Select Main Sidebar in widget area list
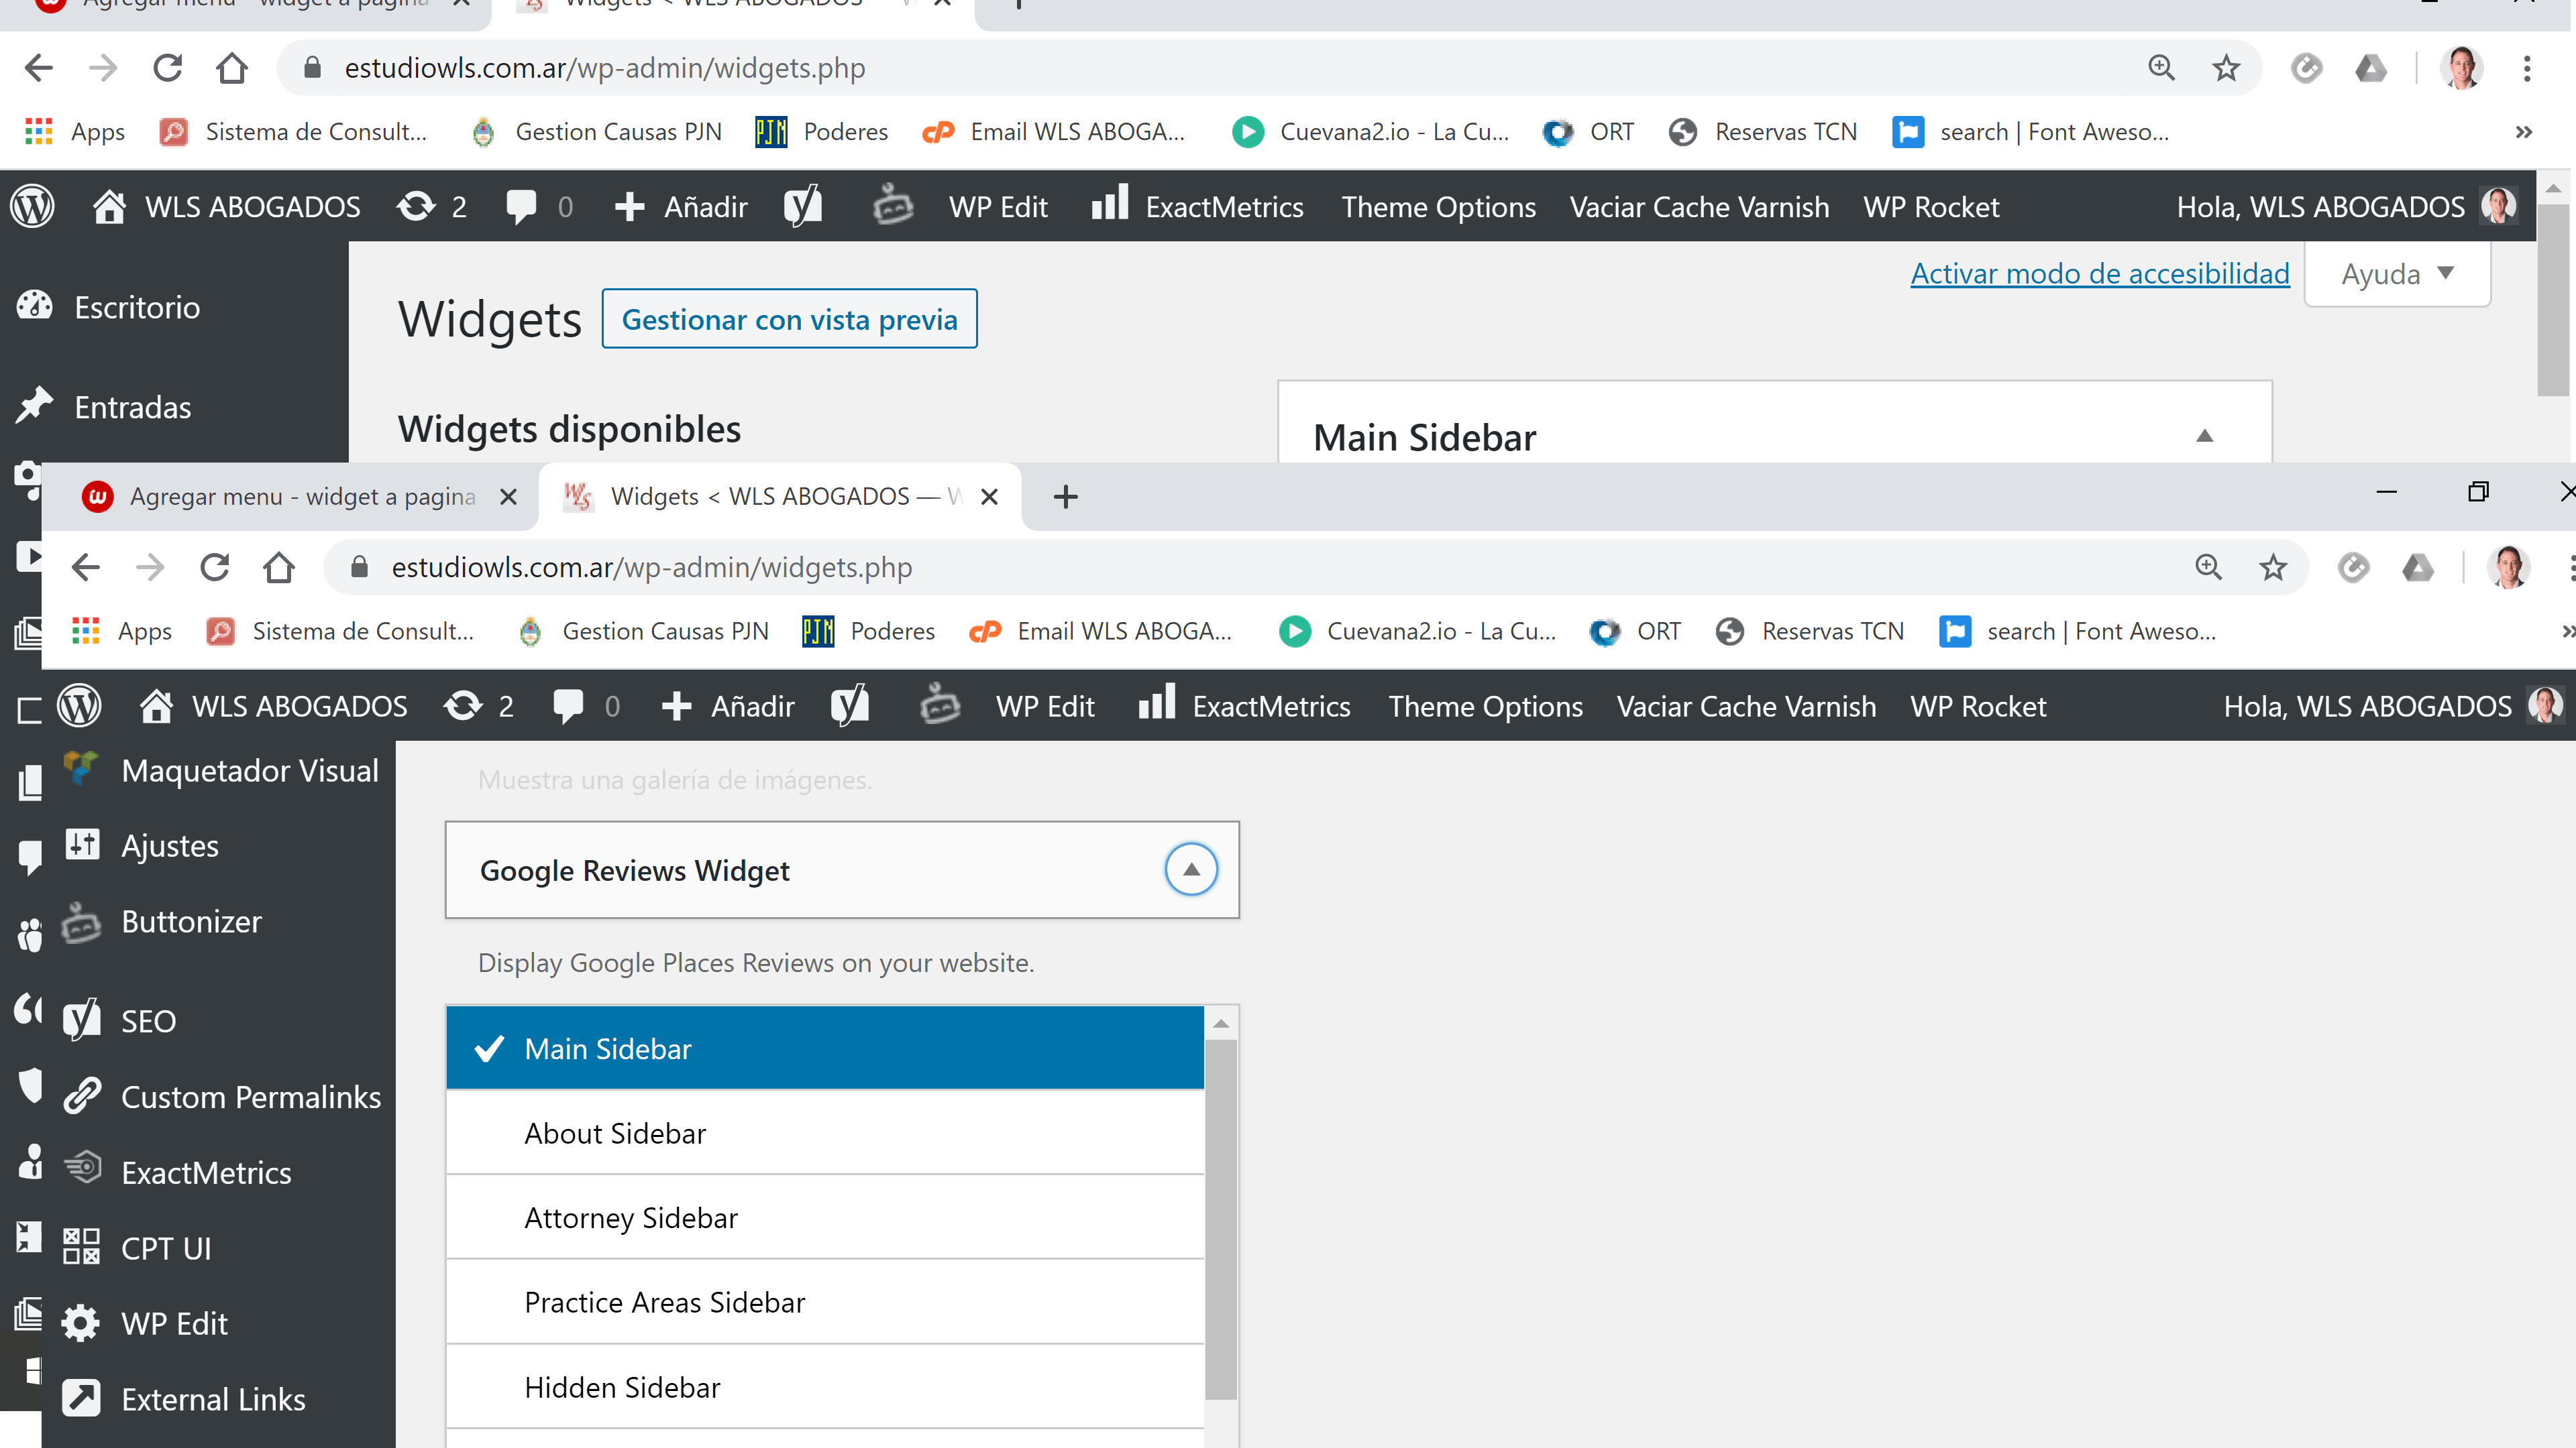Screen dimensions: 2576x1448 pyautogui.click(x=825, y=1048)
